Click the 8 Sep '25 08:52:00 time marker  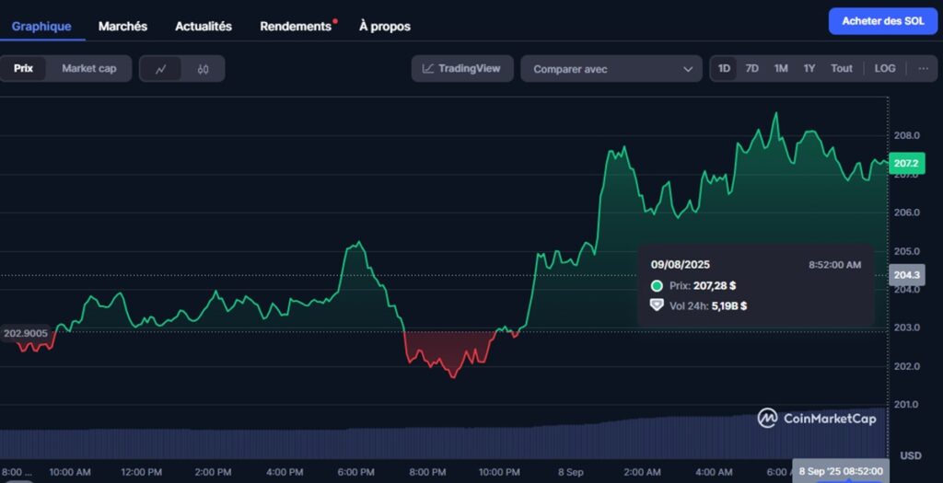coord(840,472)
